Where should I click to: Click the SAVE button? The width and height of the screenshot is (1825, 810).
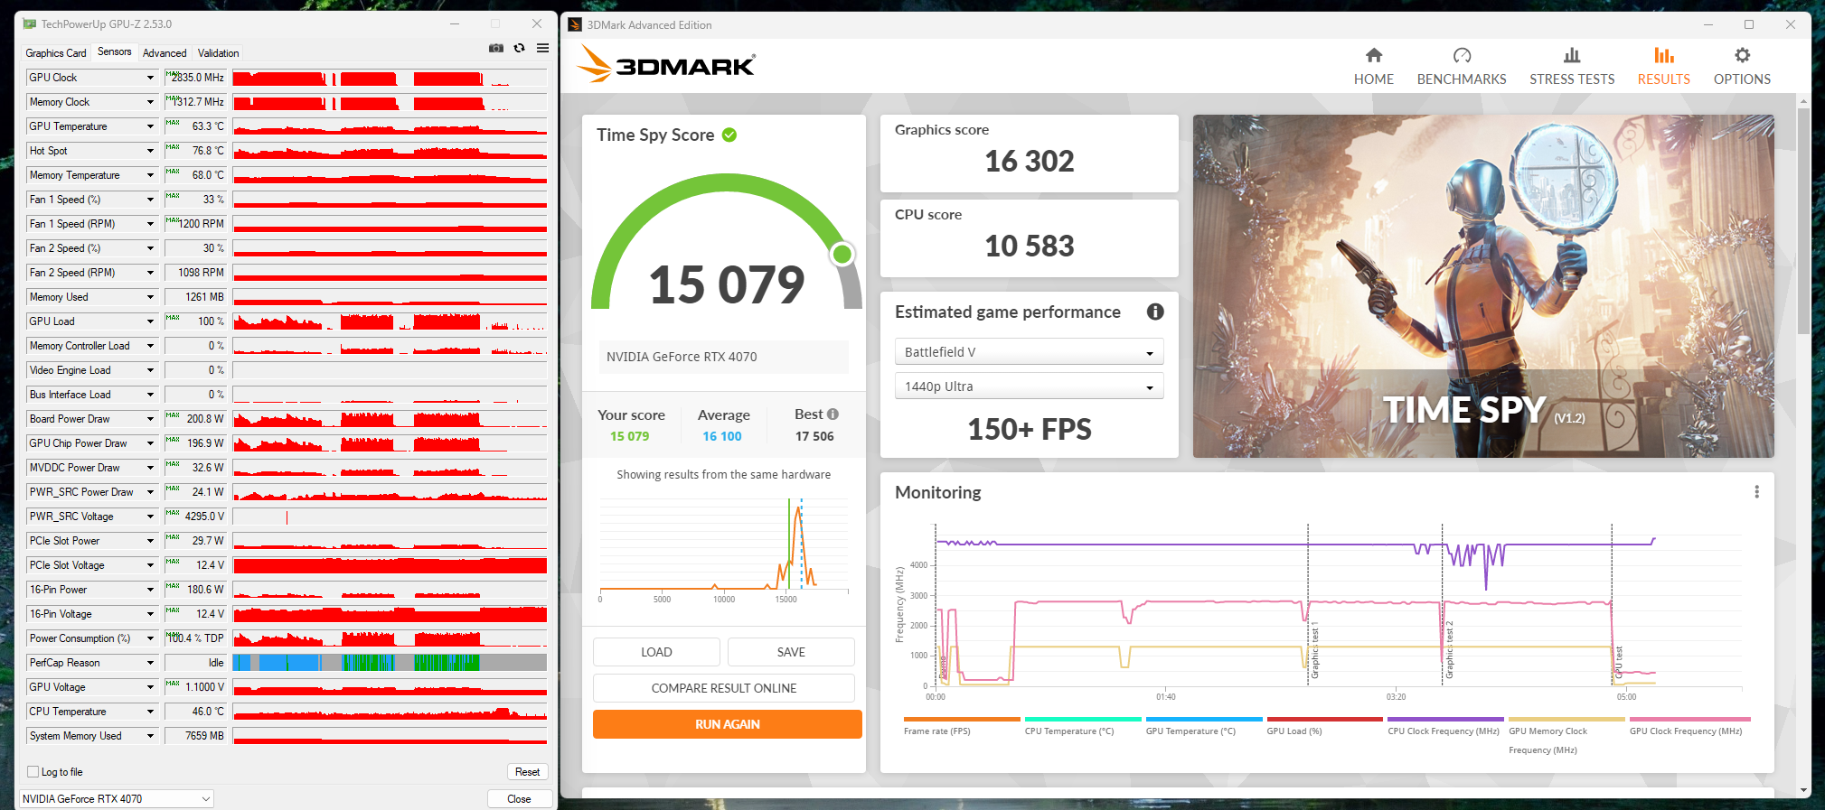click(x=791, y=652)
